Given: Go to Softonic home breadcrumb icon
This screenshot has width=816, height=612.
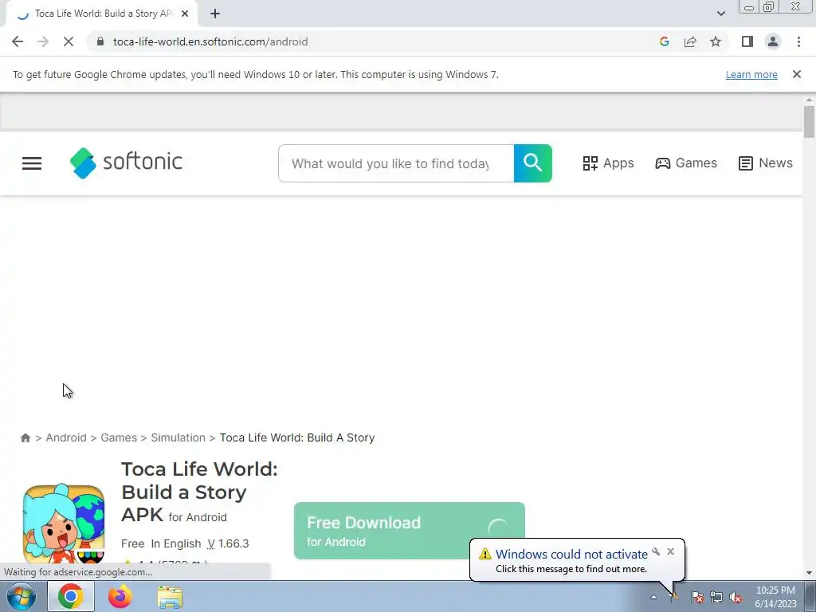Looking at the screenshot, I should (x=25, y=437).
